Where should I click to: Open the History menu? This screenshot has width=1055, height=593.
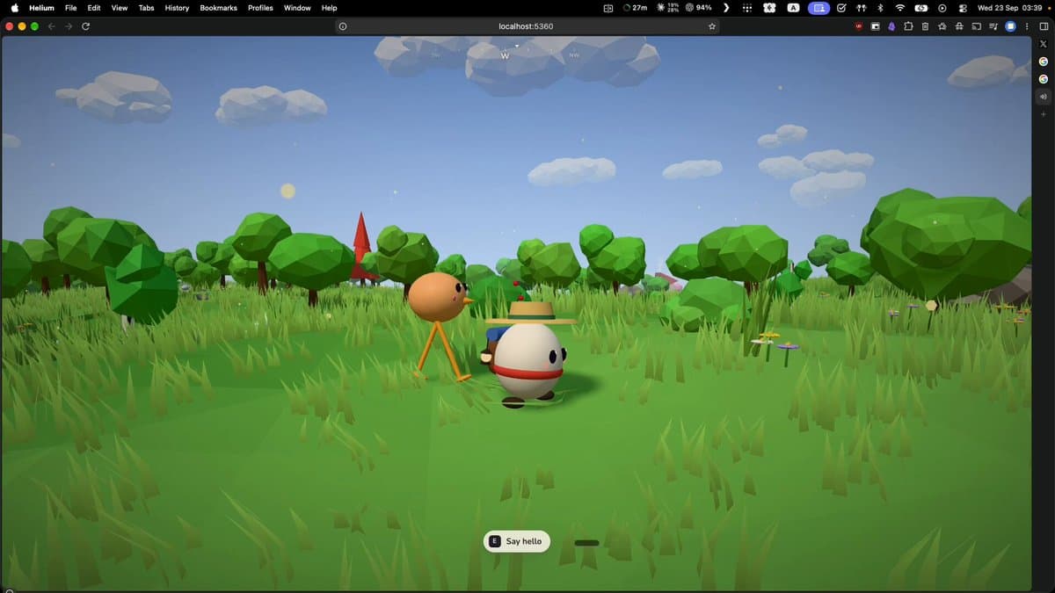click(x=177, y=8)
